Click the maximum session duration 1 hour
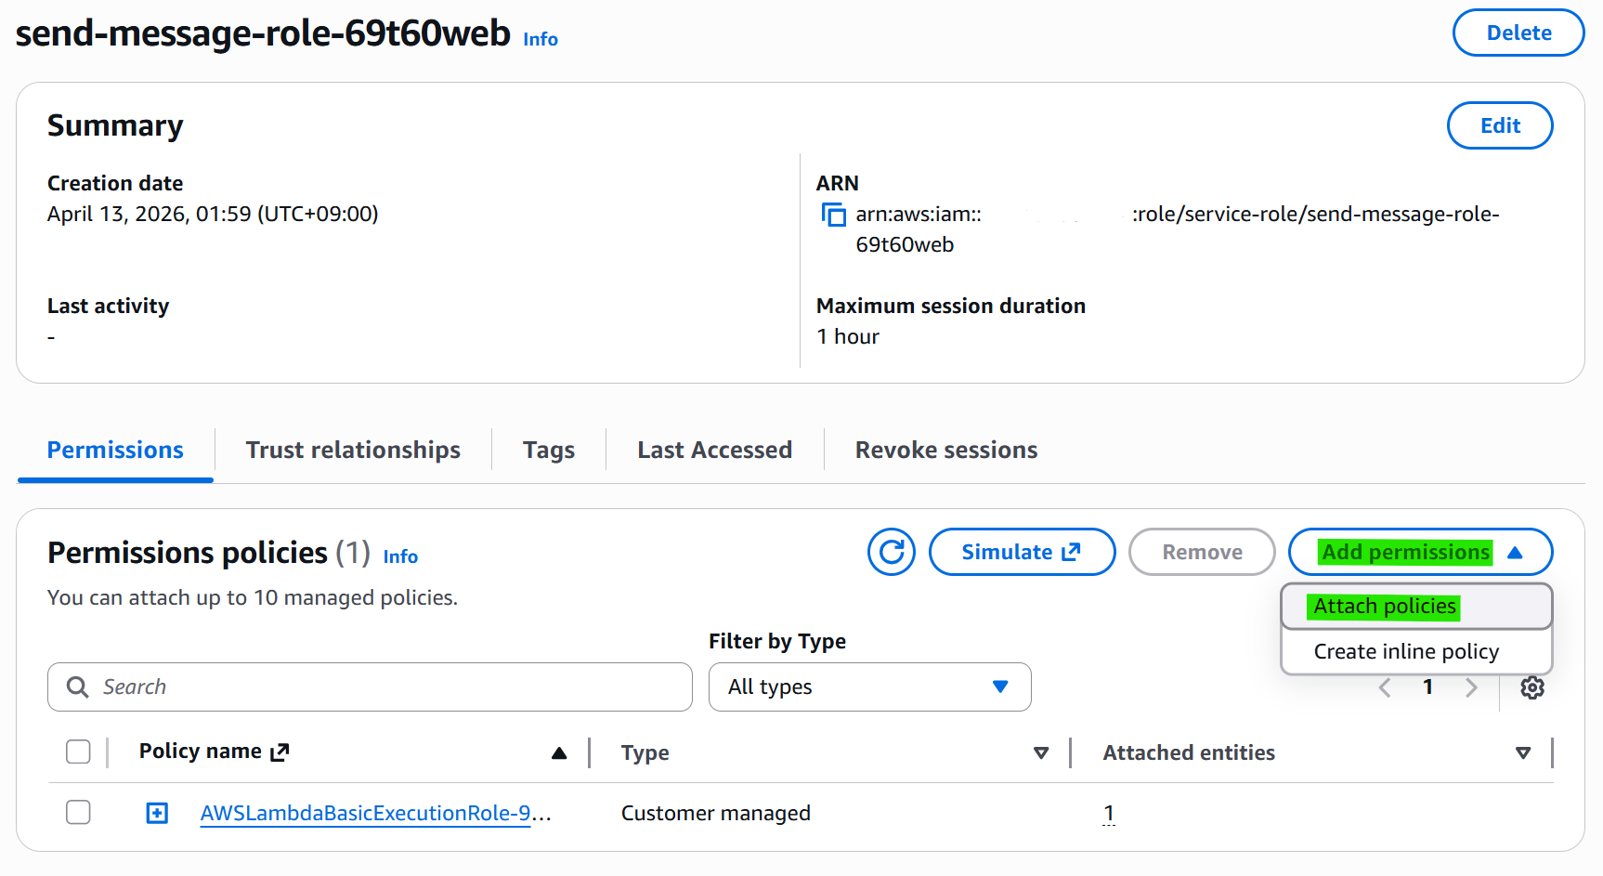The width and height of the screenshot is (1603, 876). click(x=848, y=337)
